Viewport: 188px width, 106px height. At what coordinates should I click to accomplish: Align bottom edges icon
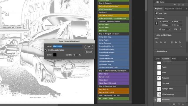coord(180,42)
